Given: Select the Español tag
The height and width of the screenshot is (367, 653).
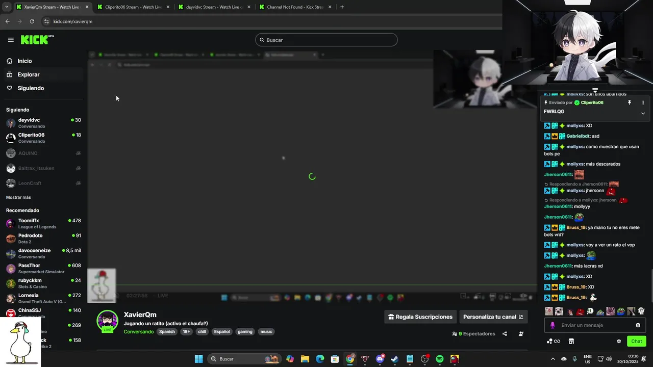Looking at the screenshot, I should [x=222, y=332].
